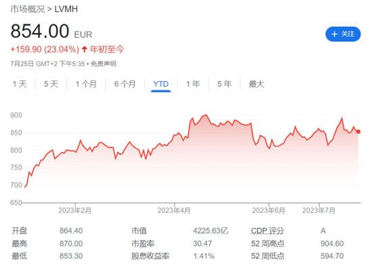This screenshot has height=269, width=372.
Task: Click the 市盈率 value 30.47
Action: tap(203, 243)
